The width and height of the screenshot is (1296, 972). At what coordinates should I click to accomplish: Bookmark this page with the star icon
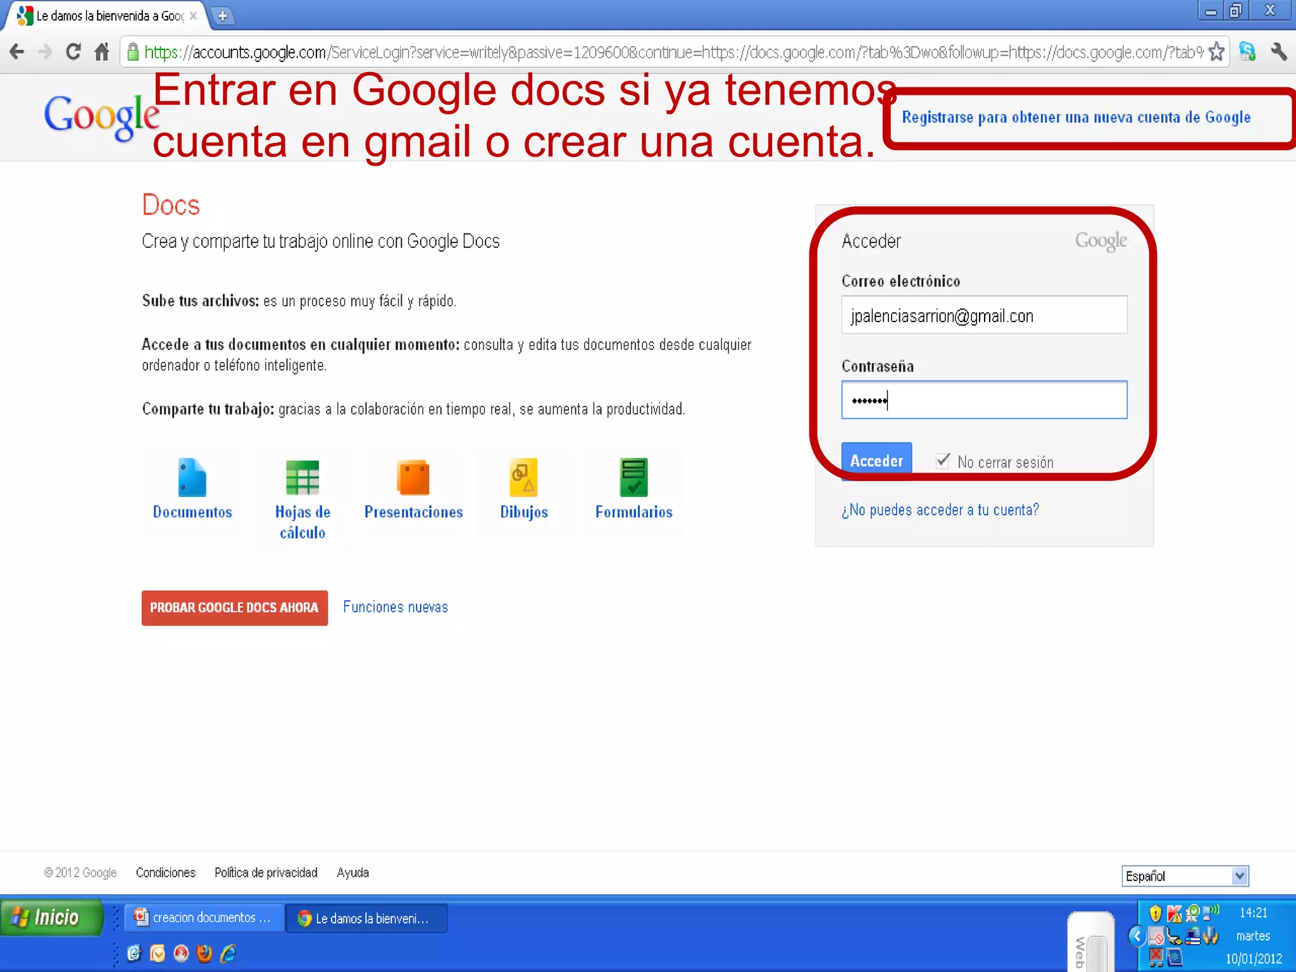pyautogui.click(x=1216, y=51)
